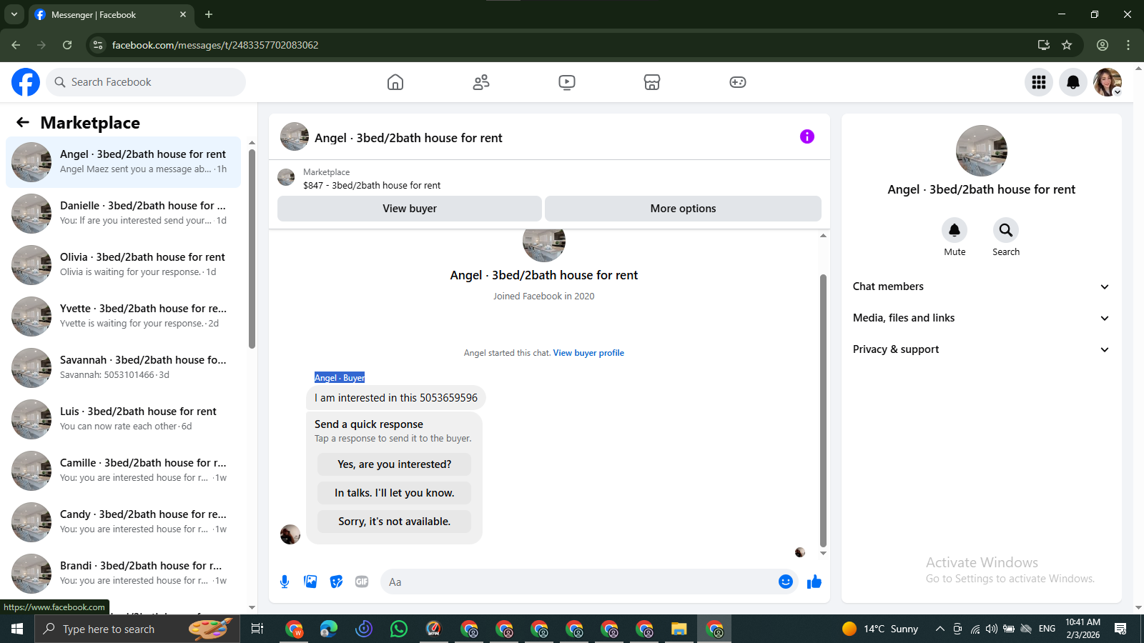The image size is (1144, 643).
Task: Open the Luis conversation
Action: 124,419
